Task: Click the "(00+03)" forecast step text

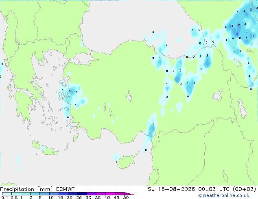Action: [x=245, y=189]
